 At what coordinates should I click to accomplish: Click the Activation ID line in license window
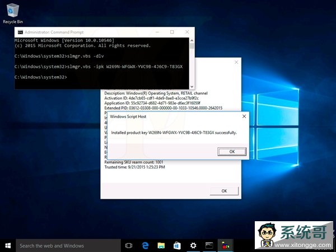pos(152,98)
